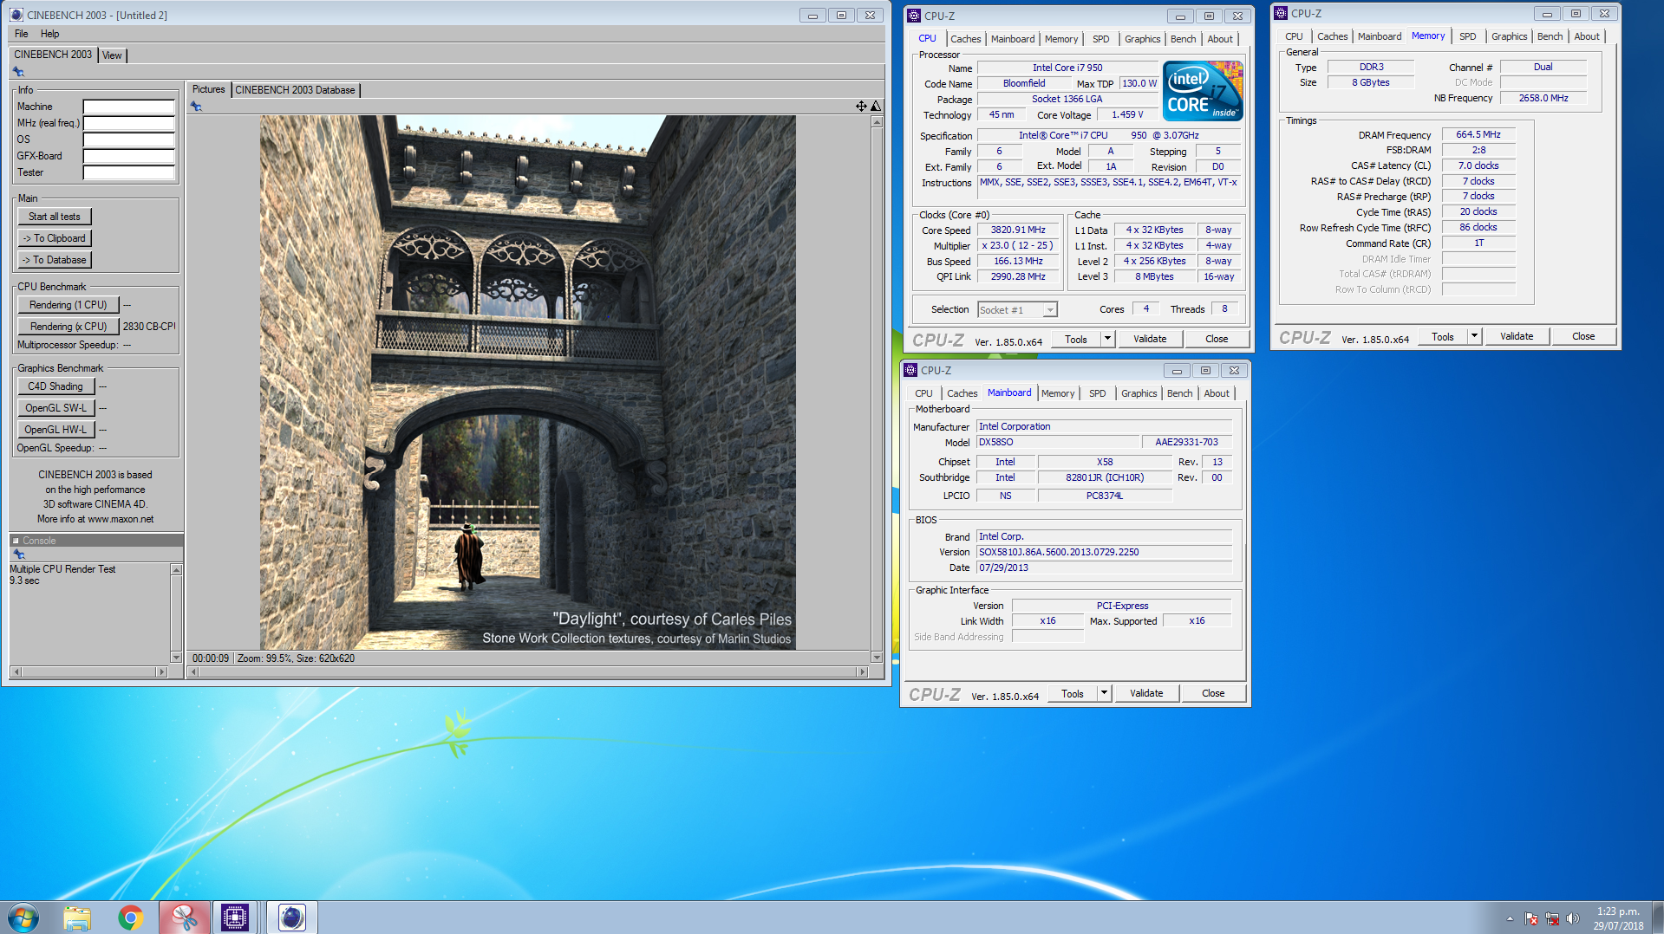This screenshot has height=934, width=1664.
Task: Click CPU-Z Memory window title icon
Action: point(1281,13)
